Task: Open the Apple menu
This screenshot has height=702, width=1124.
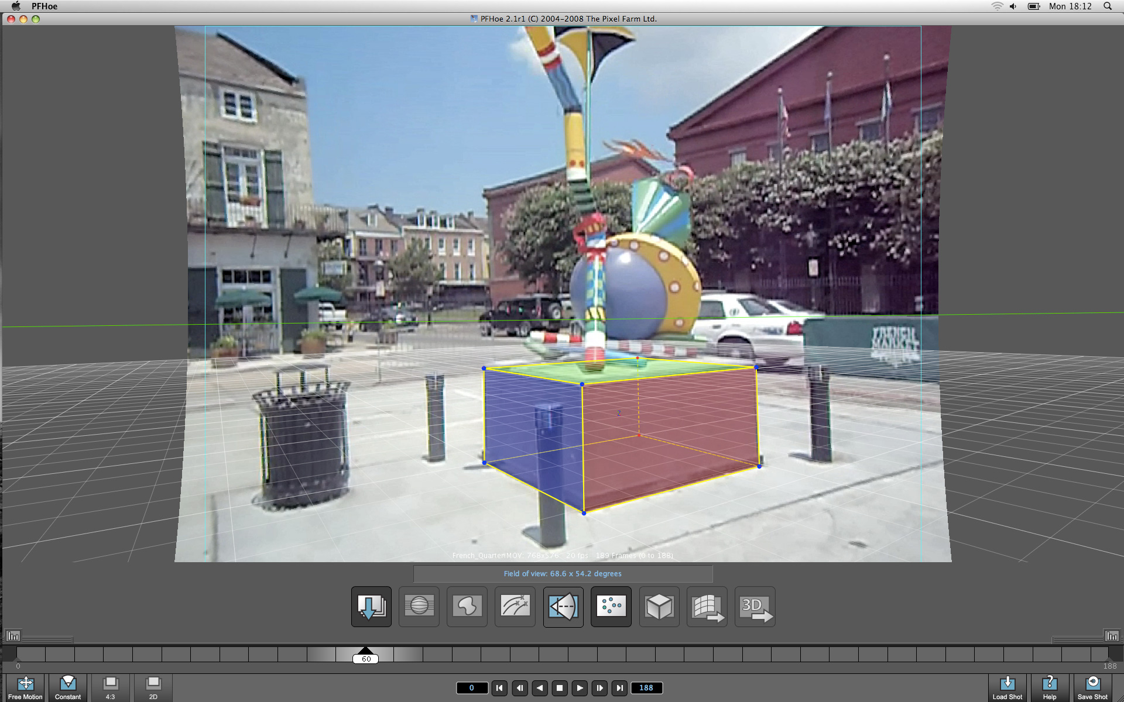Action: (x=16, y=6)
